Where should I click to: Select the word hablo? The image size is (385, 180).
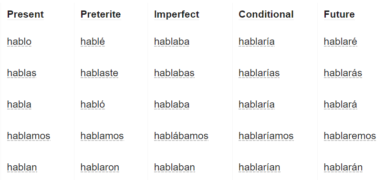pyautogui.click(x=19, y=41)
